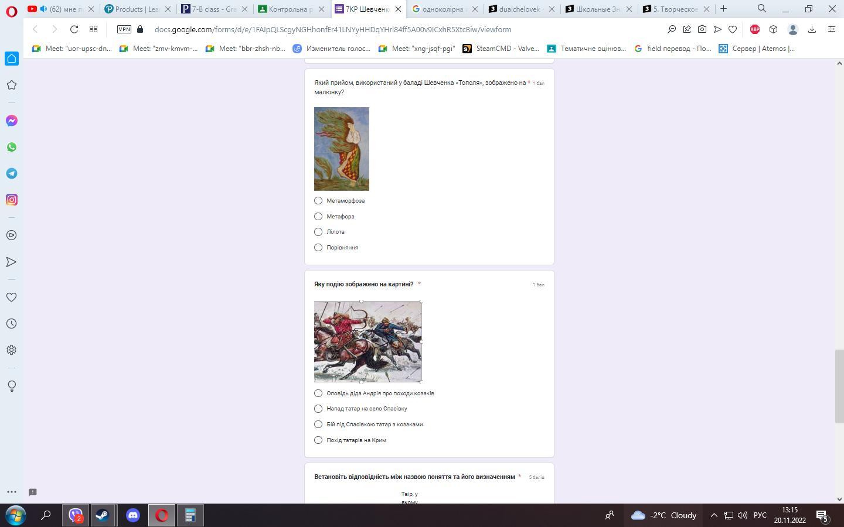Open bookmarks star icon in sidebar
The image size is (844, 527).
pyautogui.click(x=12, y=85)
